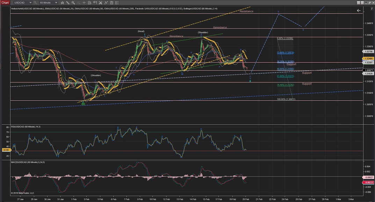Click the MACD(USDCAD (60 Minute),5,34,5) label

(28, 162)
